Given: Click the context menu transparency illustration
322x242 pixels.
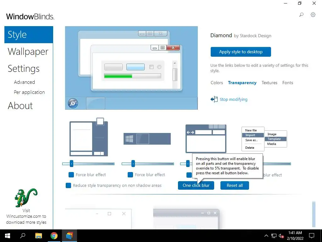Looking at the screenshot, I should coord(264,139).
